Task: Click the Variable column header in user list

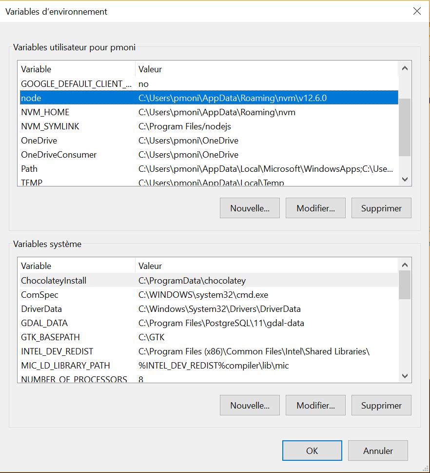Action: coord(77,69)
